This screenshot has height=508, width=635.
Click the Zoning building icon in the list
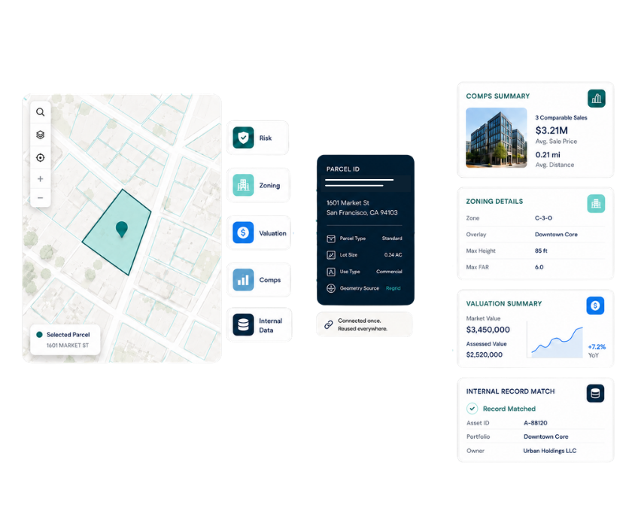(x=243, y=185)
